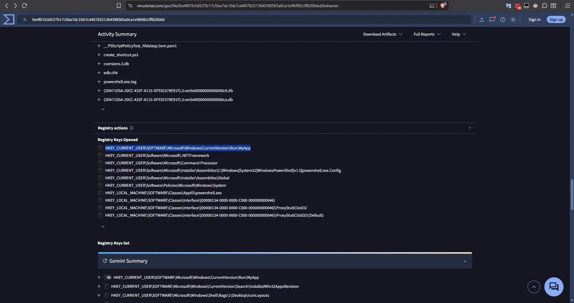The width and height of the screenshot is (574, 303).
Task: Click the Registry actions info icon
Action: 132,128
